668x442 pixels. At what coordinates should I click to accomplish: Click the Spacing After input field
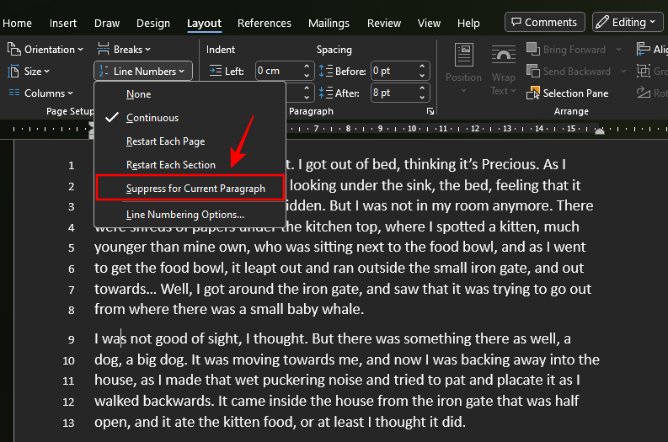[x=394, y=93]
